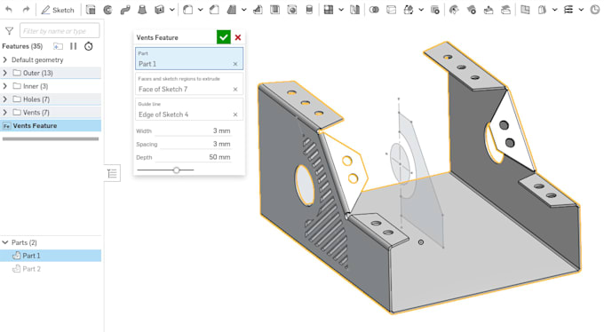Viewport: 604px width, 332px height.
Task: Clear the Face of Sketch 7 selection
Action: coord(235,90)
